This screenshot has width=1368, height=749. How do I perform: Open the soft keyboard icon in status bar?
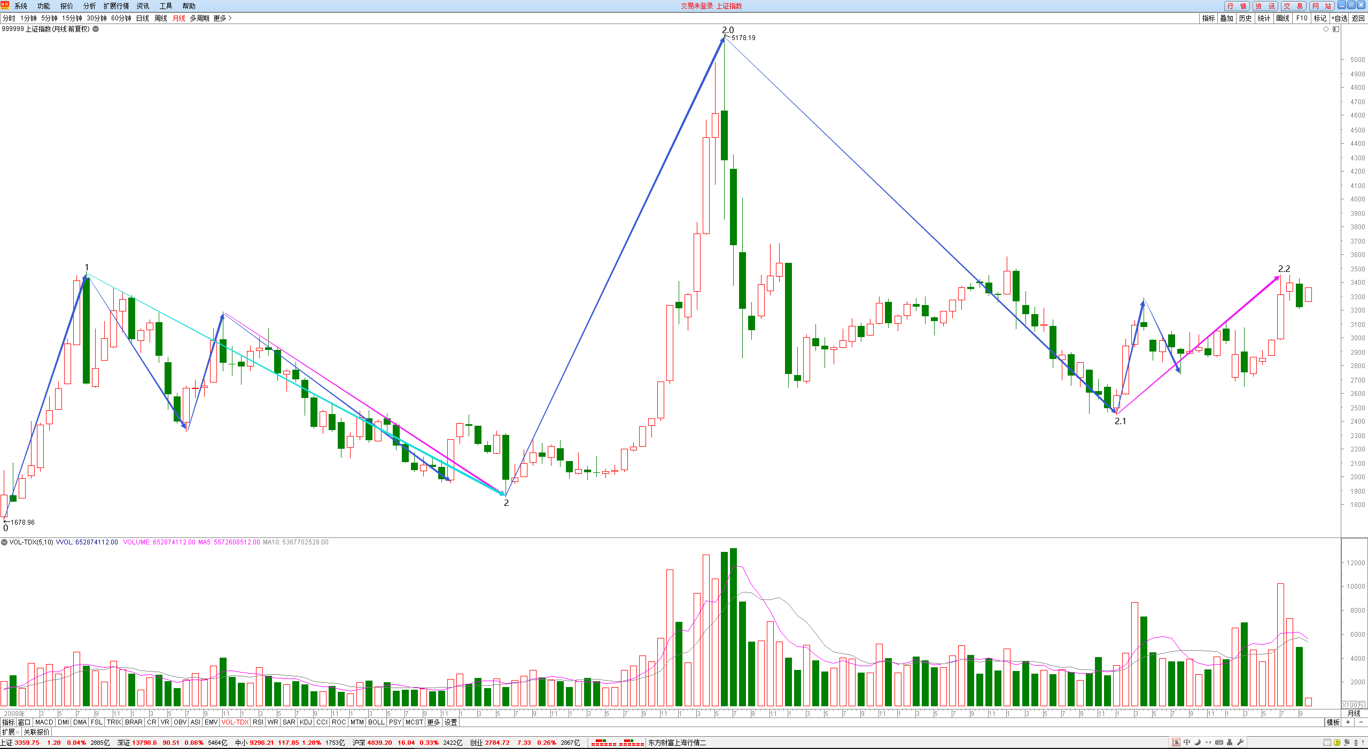[1219, 742]
